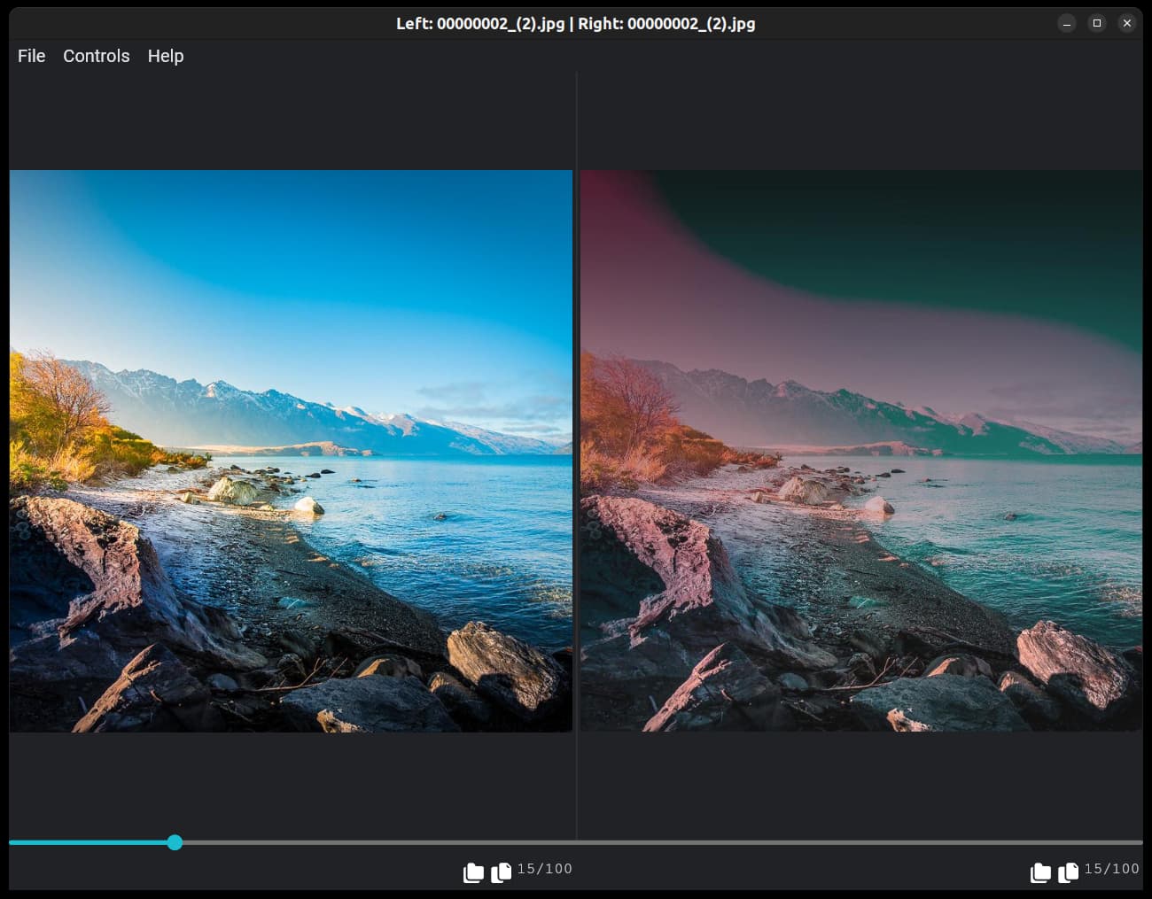Viewport: 1152px width, 899px height.
Task: Open the Controls menu
Action: point(96,56)
